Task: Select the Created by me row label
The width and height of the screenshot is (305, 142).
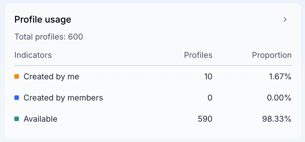Action: (x=51, y=76)
